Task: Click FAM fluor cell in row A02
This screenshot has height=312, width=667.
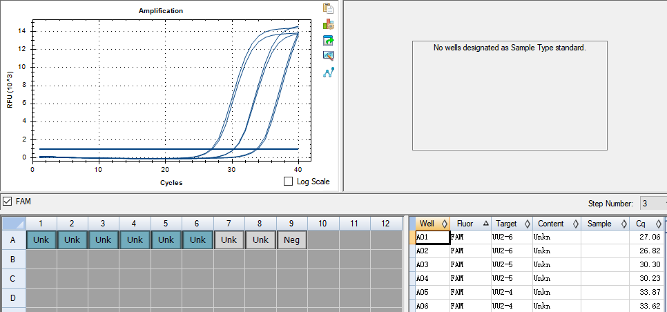Action: click(x=470, y=251)
